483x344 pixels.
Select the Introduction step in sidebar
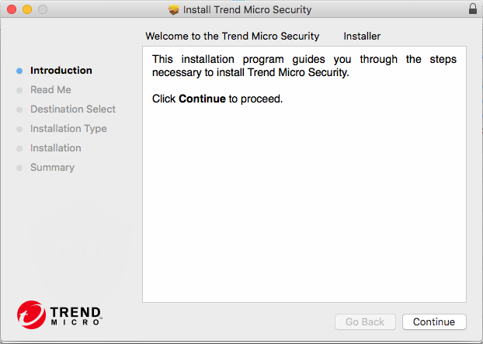coord(61,71)
